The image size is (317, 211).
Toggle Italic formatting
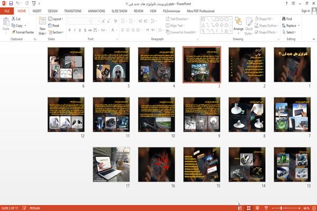pos(74,30)
